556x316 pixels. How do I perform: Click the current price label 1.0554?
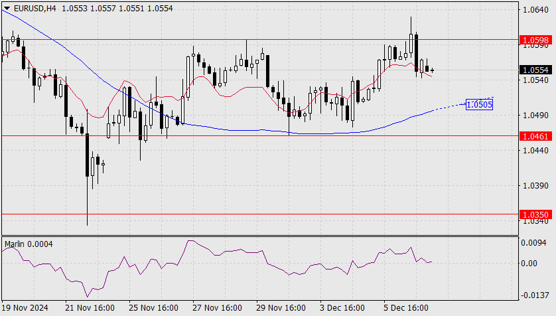pyautogui.click(x=535, y=70)
